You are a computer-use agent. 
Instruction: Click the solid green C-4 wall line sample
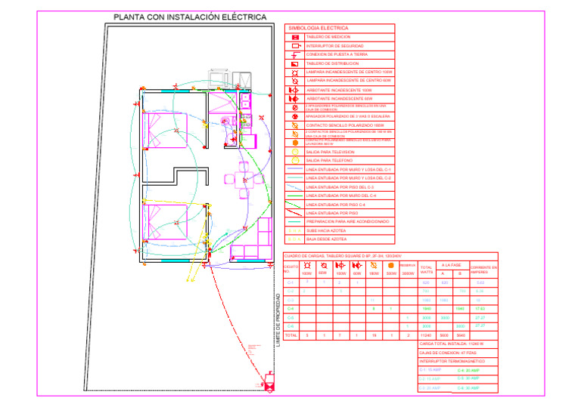(295, 196)
